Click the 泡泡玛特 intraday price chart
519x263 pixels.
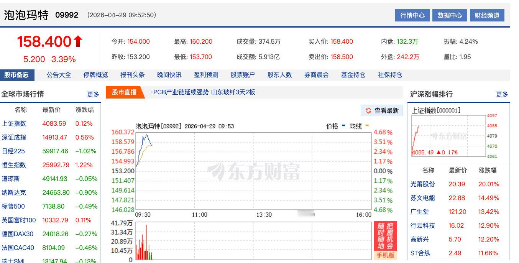point(253,171)
